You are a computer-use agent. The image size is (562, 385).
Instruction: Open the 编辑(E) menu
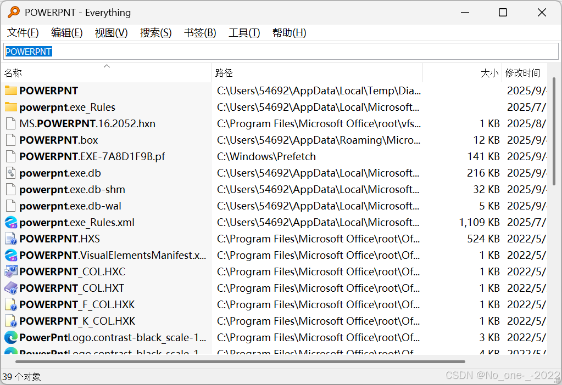66,33
